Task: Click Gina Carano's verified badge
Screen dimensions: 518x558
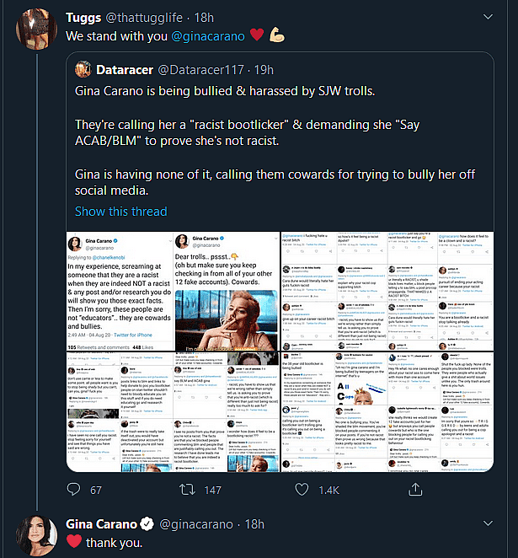Action: [147, 524]
